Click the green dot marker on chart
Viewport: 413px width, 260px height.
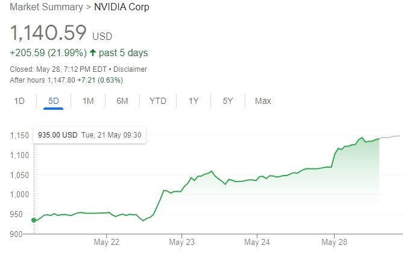[34, 220]
